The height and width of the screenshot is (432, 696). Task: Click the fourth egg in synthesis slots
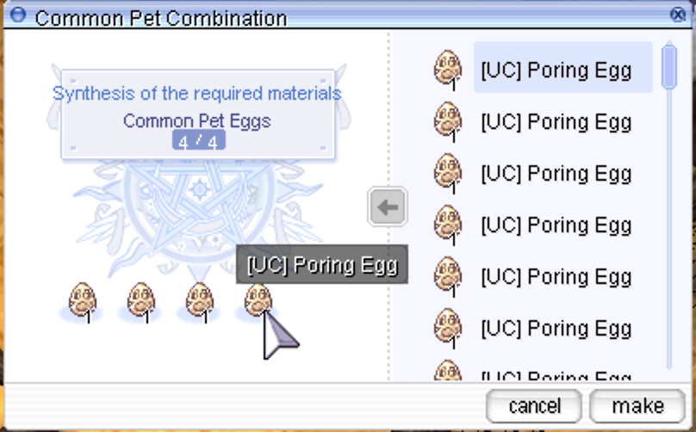coord(258,300)
